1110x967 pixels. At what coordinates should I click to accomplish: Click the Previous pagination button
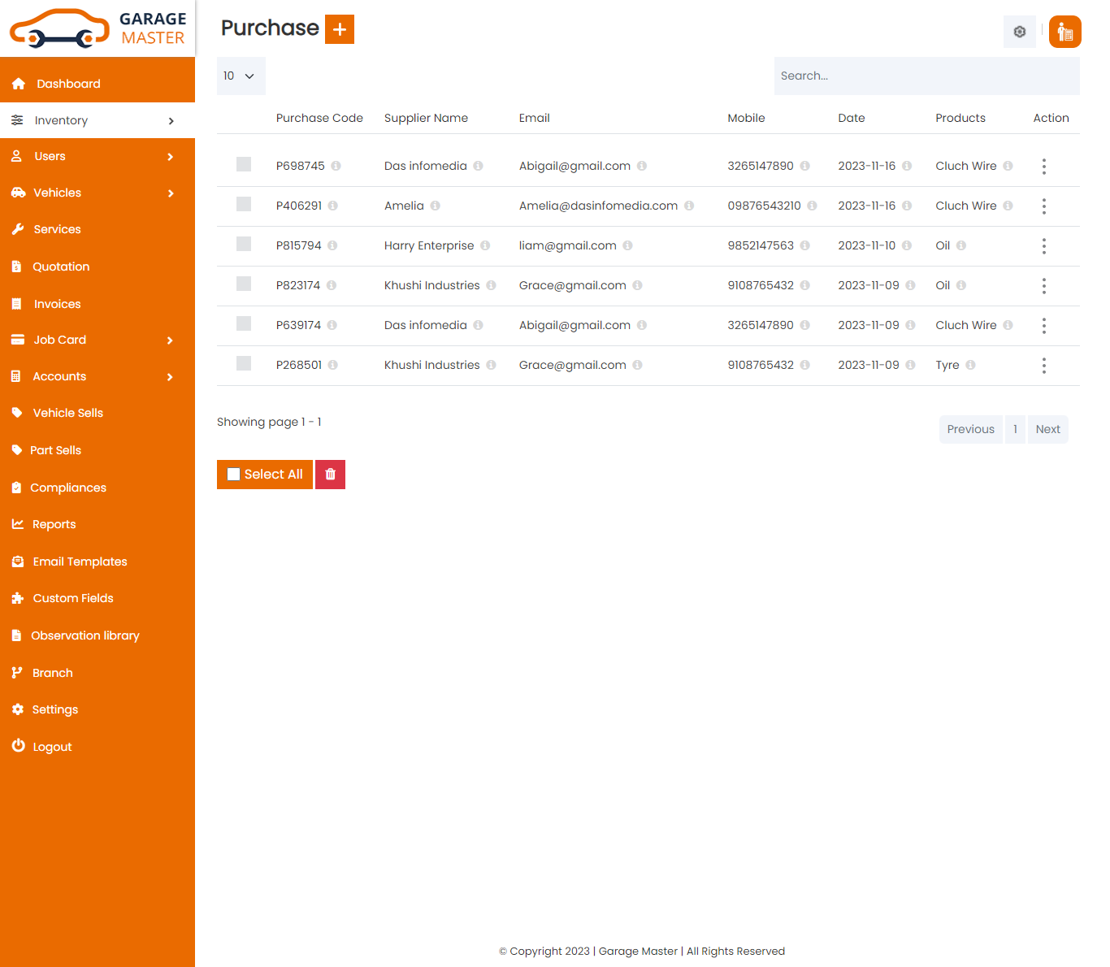(x=970, y=429)
